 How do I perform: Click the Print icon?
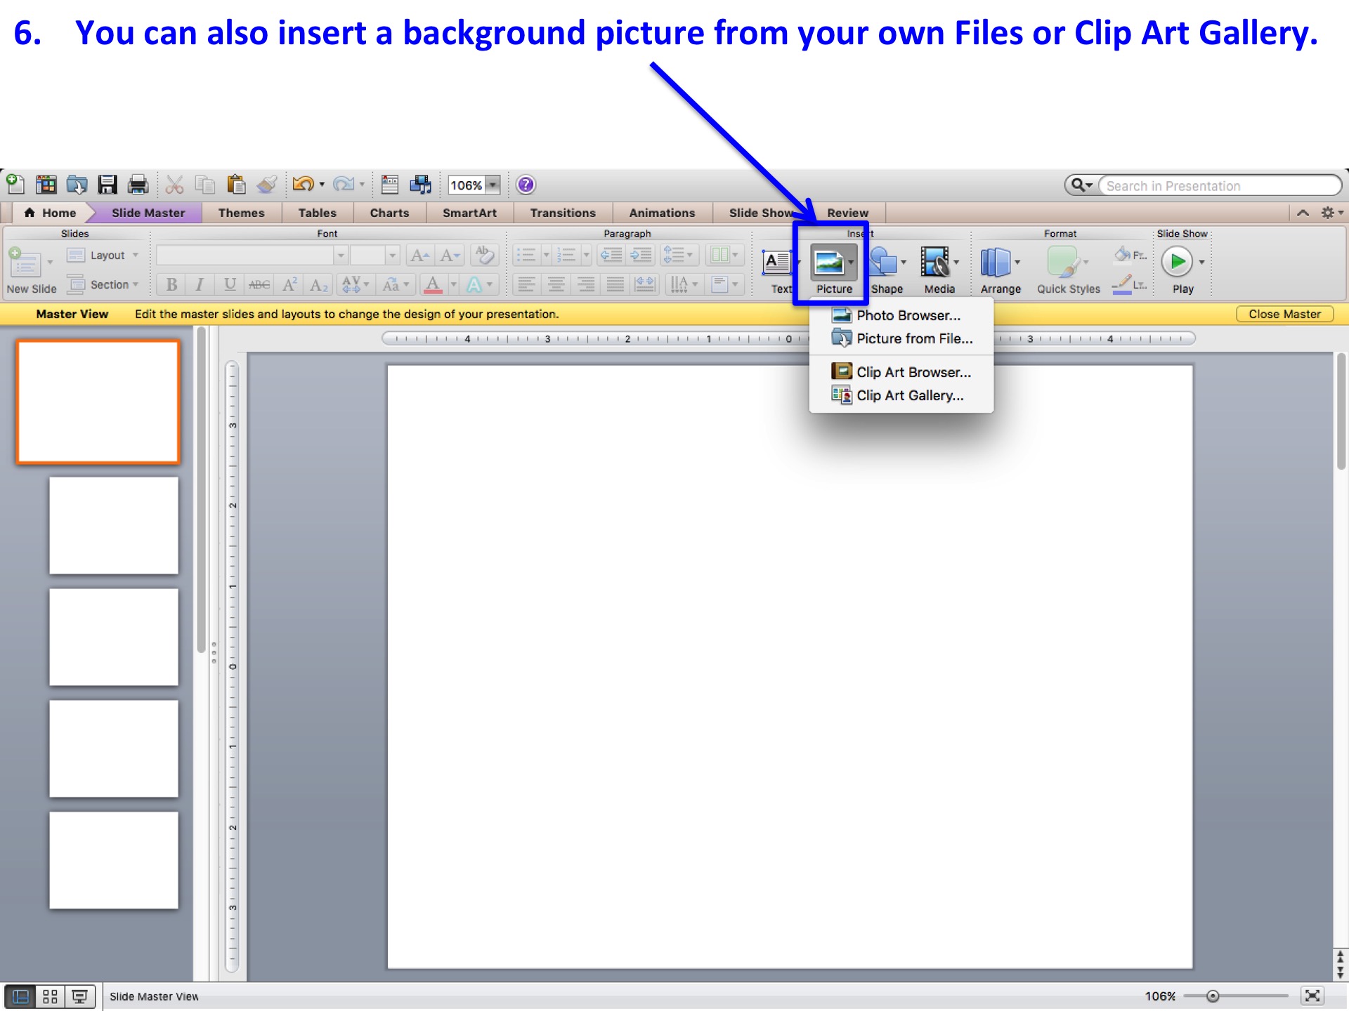[x=138, y=185]
